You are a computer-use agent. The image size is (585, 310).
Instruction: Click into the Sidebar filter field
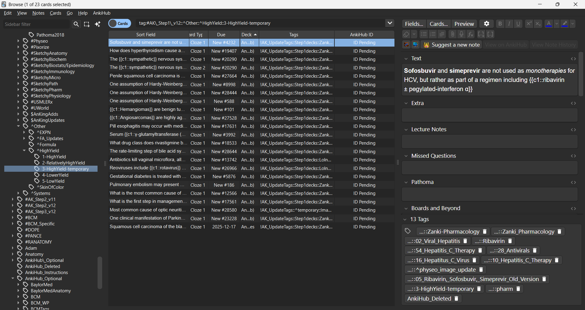click(x=36, y=24)
